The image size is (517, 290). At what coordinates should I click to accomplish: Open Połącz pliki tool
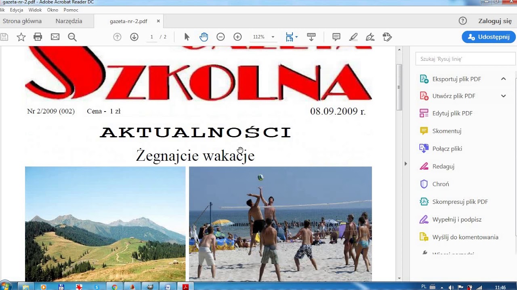tap(447, 149)
